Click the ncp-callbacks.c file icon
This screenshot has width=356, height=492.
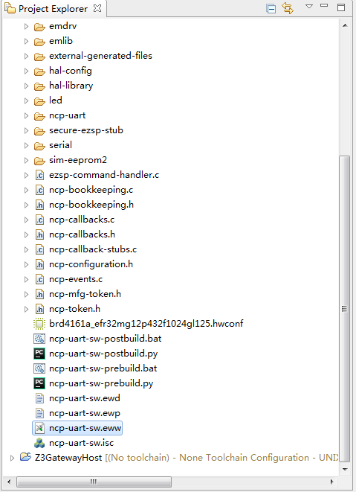39,220
